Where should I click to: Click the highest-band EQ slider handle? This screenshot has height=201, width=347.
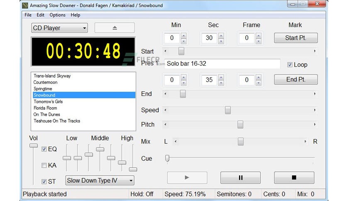click(133, 169)
